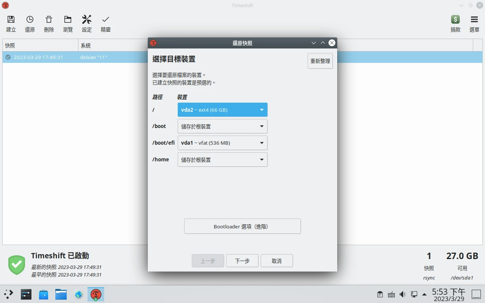Screen dimensions: 485x303
Task: Sort by the 快照 column header
Action: tap(40, 45)
